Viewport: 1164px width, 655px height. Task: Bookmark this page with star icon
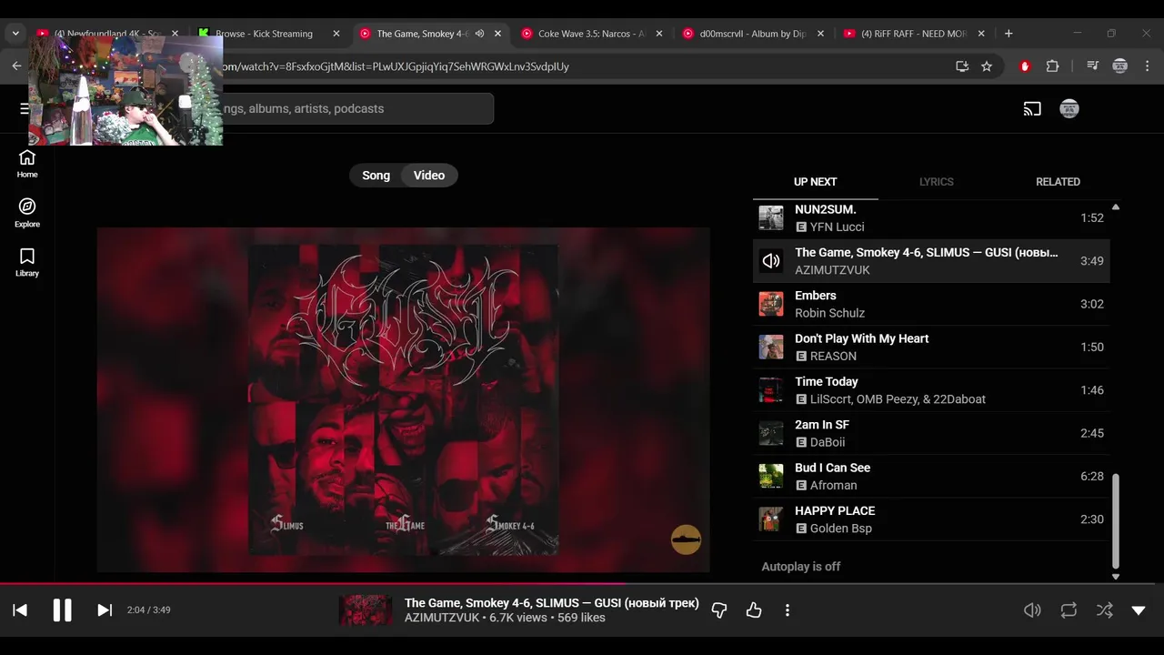tap(987, 66)
